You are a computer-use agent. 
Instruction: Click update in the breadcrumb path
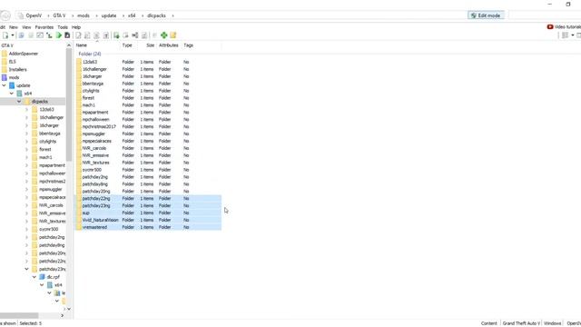point(109,15)
